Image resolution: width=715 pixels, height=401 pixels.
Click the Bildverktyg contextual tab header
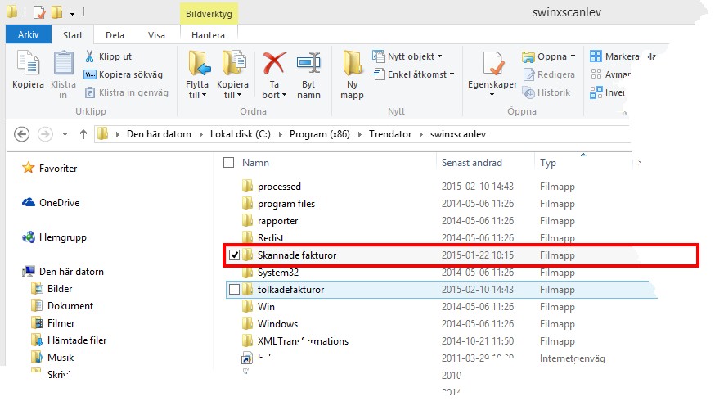(x=209, y=14)
